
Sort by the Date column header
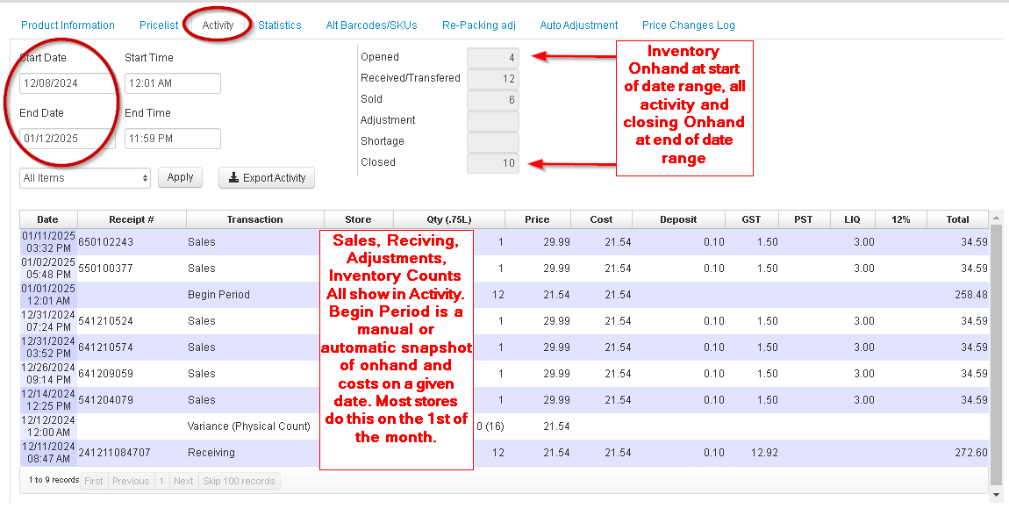tap(48, 219)
